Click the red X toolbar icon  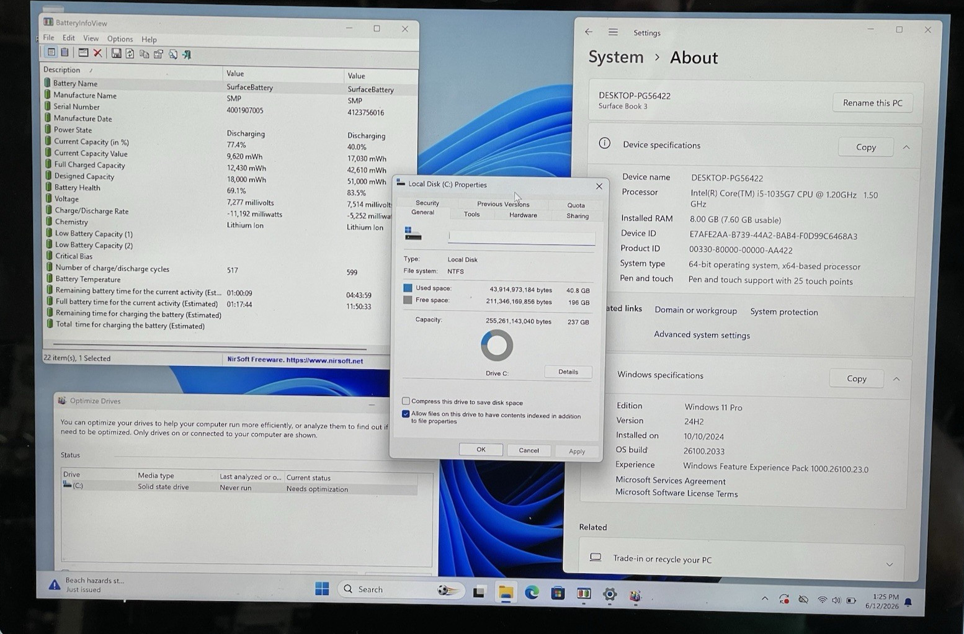(x=97, y=53)
